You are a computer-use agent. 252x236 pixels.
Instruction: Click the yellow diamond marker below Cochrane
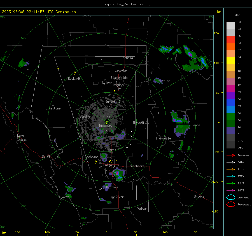point(96,162)
